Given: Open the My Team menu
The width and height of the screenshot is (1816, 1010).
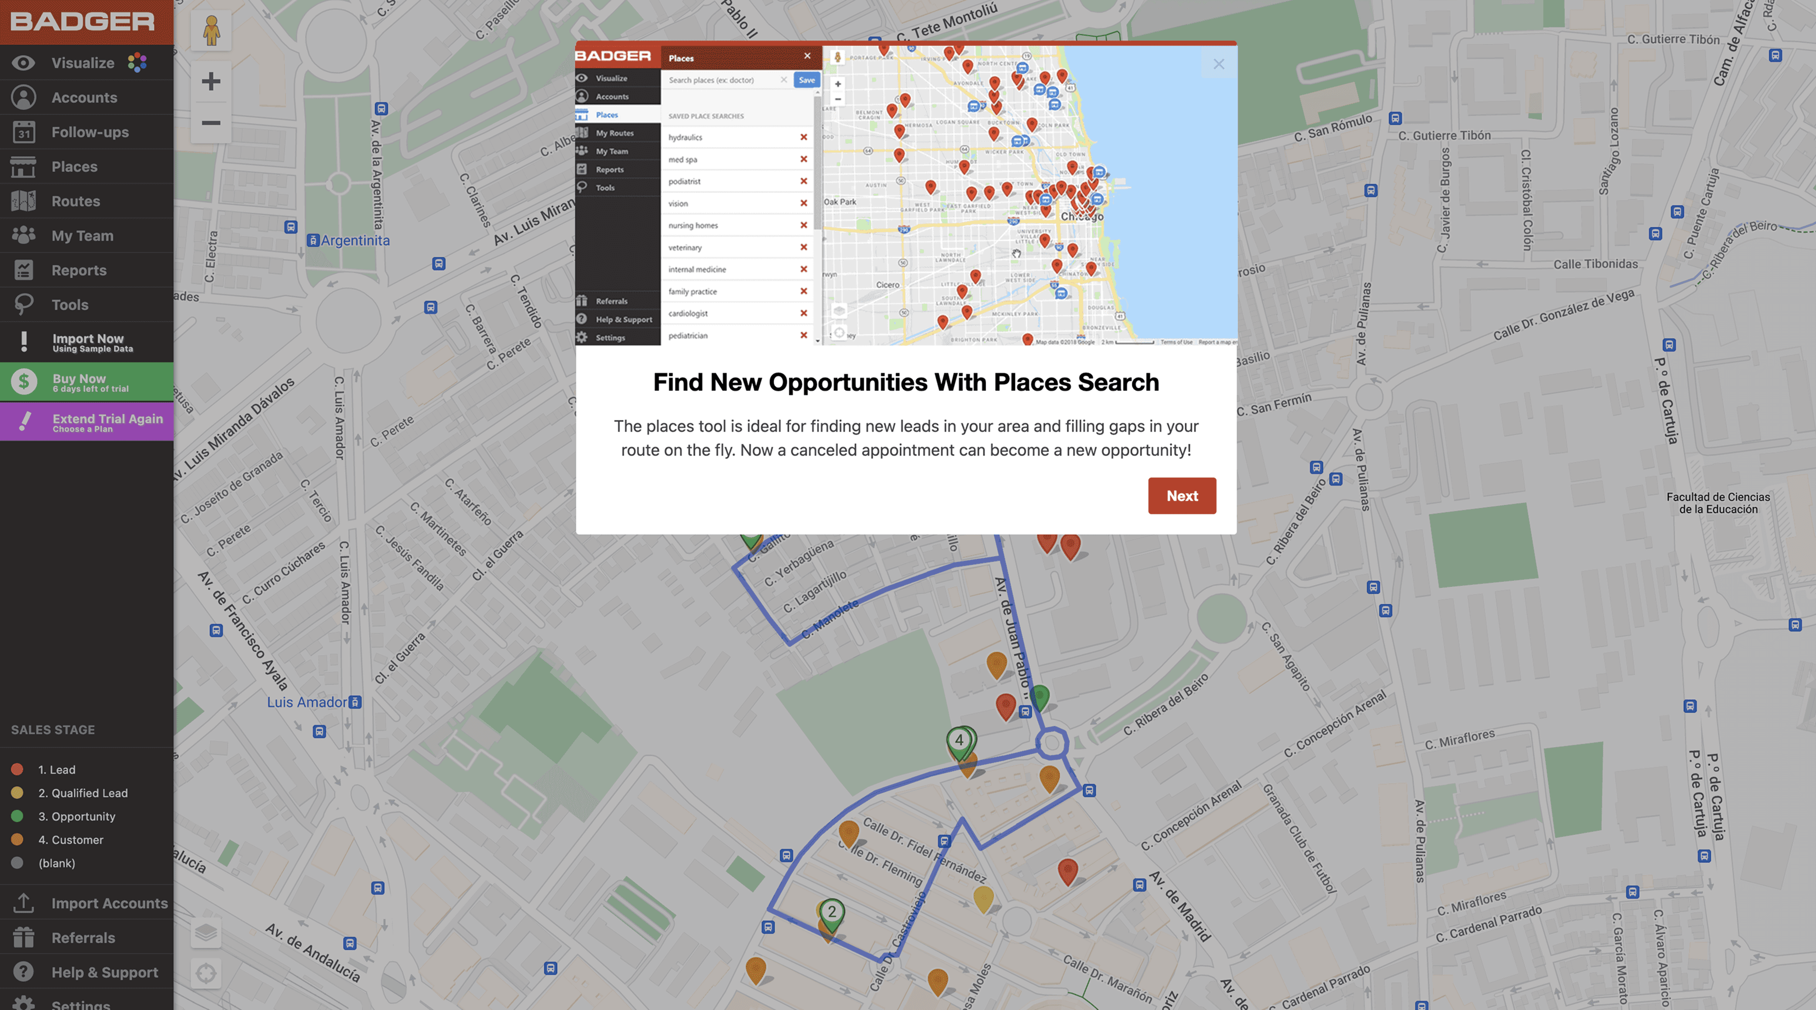Looking at the screenshot, I should (82, 236).
